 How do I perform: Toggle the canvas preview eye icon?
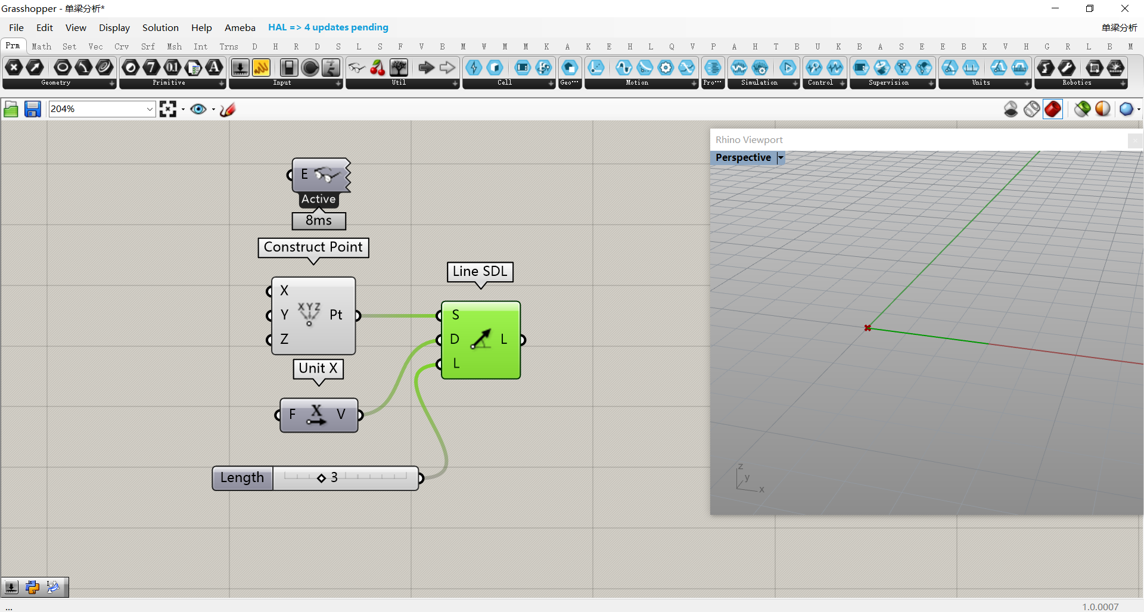(198, 109)
